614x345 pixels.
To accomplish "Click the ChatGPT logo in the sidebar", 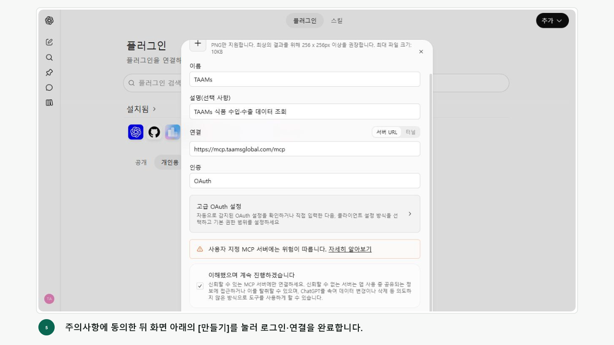I will point(49,21).
